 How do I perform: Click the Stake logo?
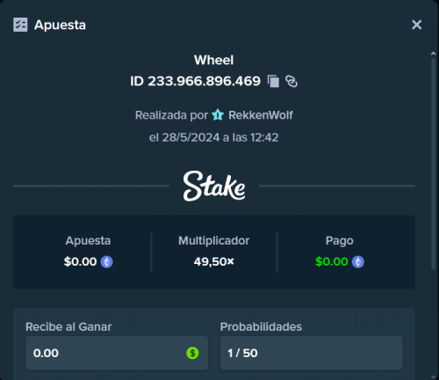pos(214,186)
